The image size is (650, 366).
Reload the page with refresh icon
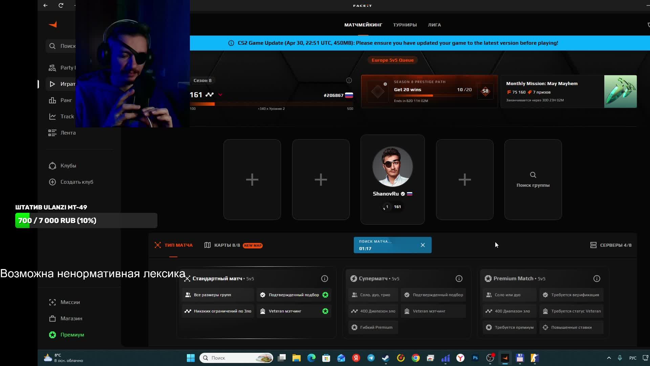[61, 5]
